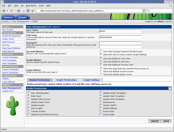This screenshot has width=174, height=132.
Task: Click the browser URL address bar
Action: (x=89, y=11)
